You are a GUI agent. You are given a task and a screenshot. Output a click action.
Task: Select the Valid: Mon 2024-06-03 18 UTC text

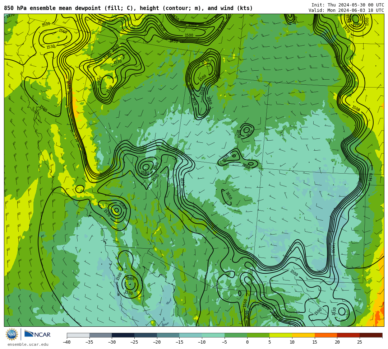tap(346, 10)
